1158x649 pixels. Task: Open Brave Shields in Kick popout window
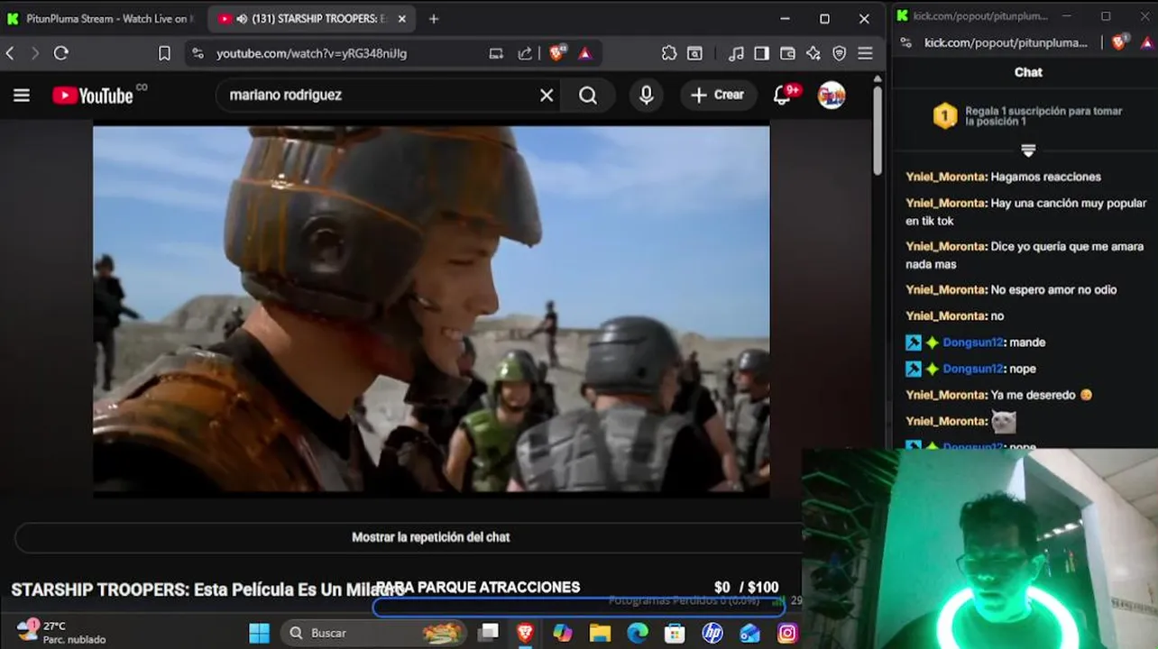(x=1119, y=42)
